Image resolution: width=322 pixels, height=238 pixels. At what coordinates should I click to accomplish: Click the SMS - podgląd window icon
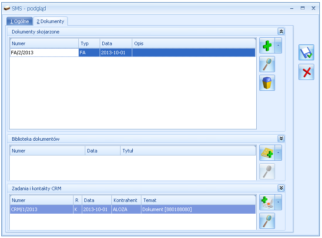[x=7, y=8]
